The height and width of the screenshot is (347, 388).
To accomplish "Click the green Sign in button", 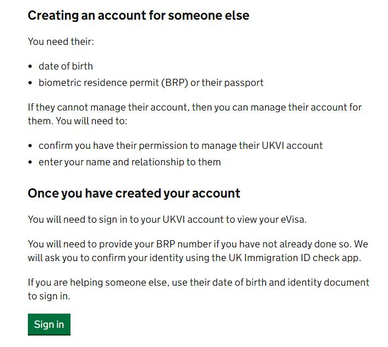I will coord(49,324).
